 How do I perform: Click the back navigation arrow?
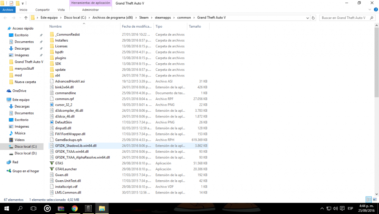click(6, 18)
